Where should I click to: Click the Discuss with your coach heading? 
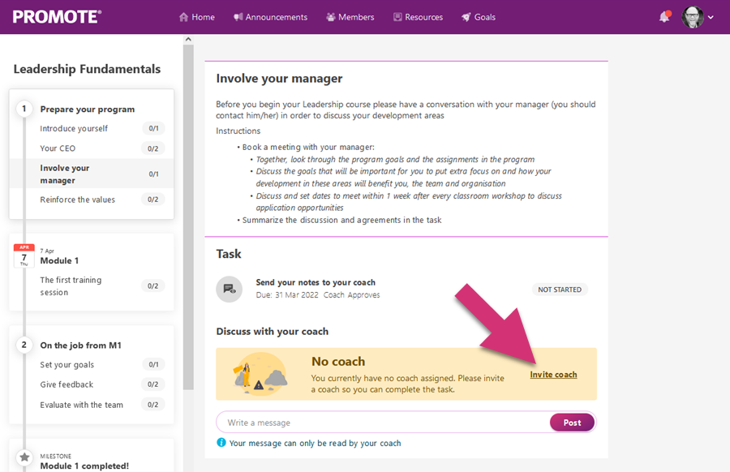pos(273,332)
